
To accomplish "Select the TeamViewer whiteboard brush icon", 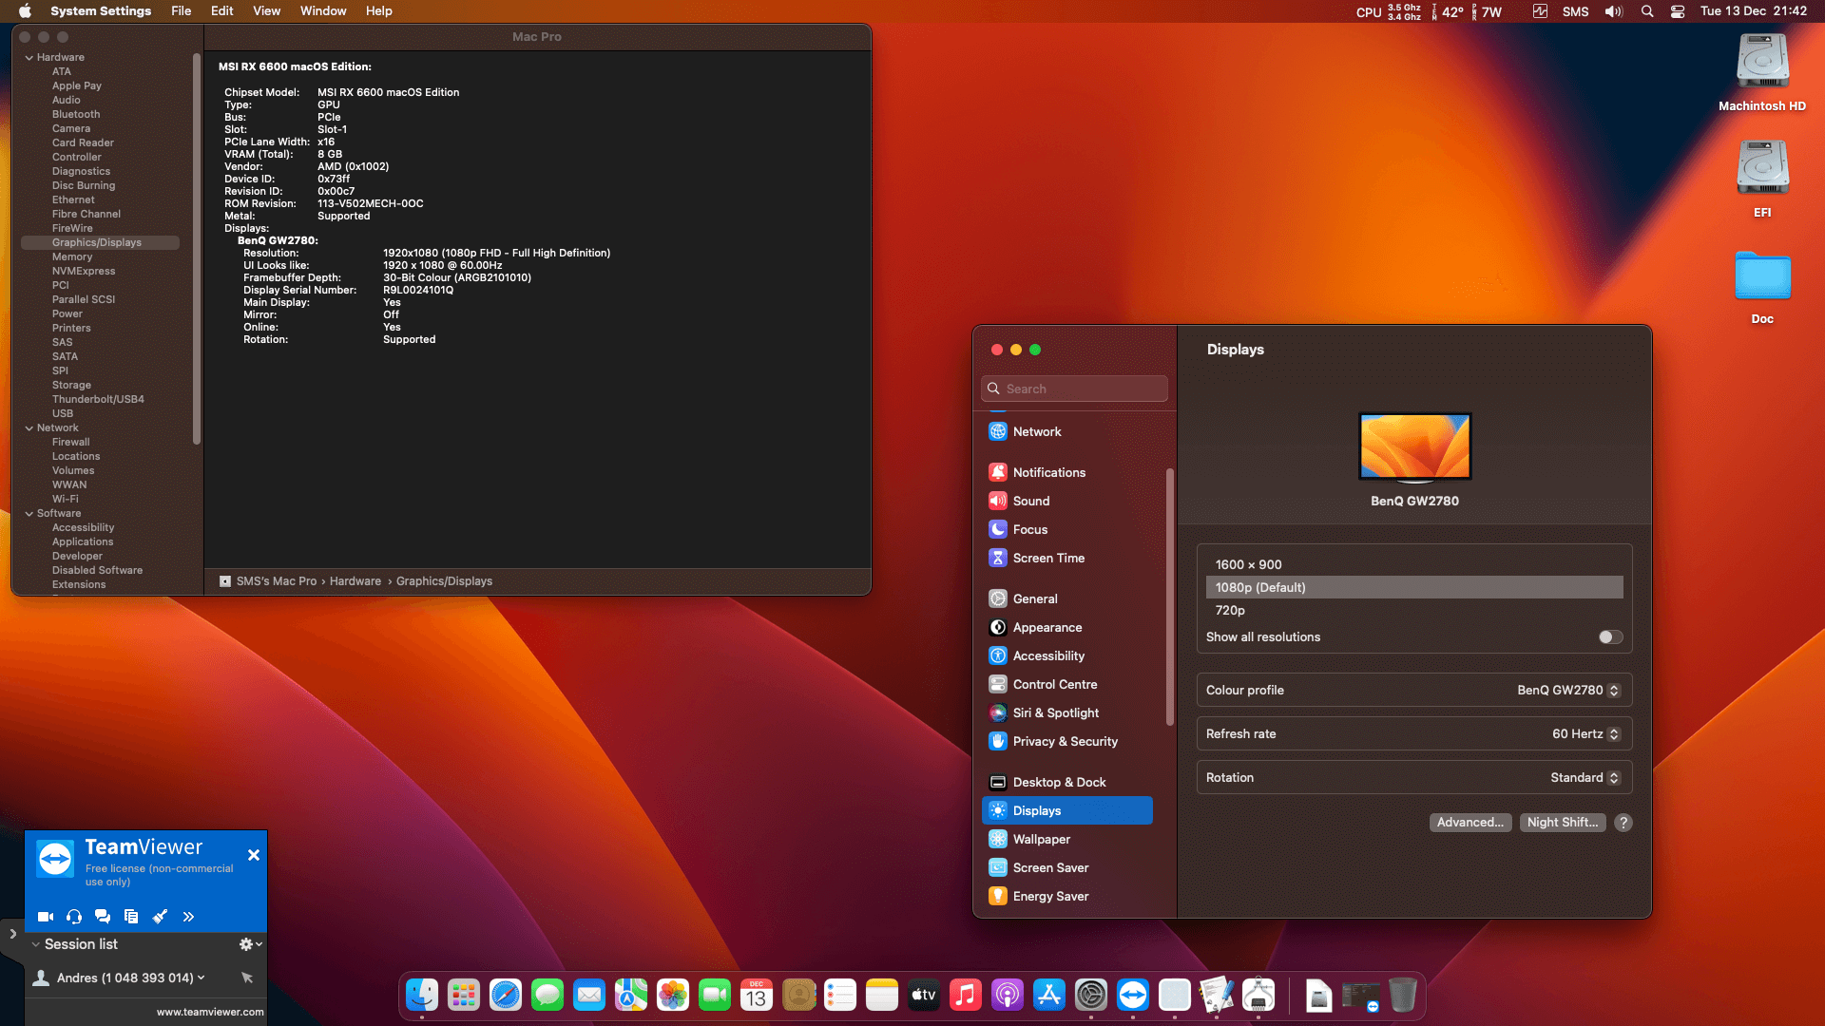I will pyautogui.click(x=160, y=917).
